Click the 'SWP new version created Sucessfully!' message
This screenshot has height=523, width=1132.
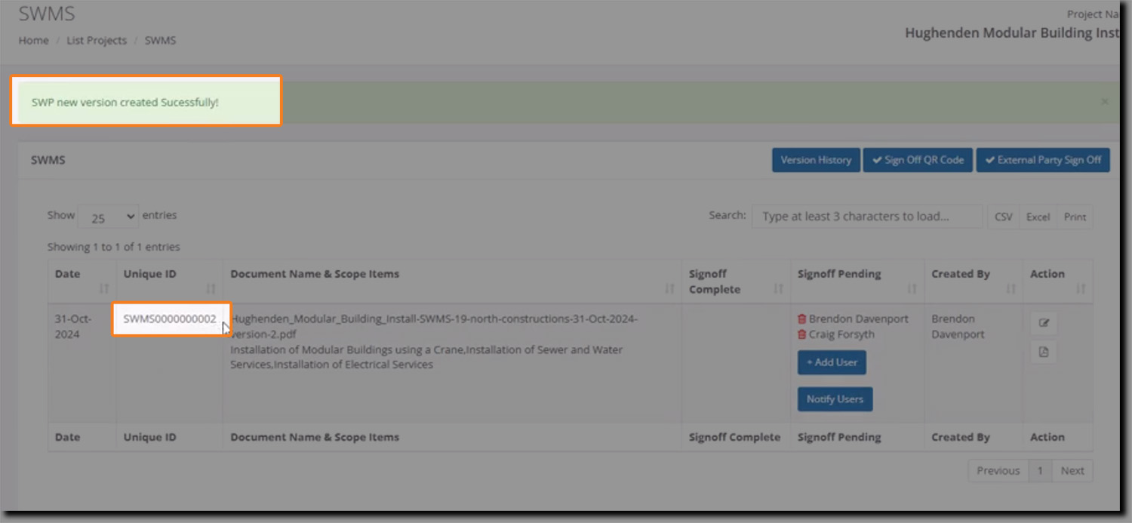[x=125, y=102]
